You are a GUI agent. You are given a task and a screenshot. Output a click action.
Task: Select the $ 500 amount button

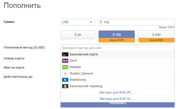[156, 35]
